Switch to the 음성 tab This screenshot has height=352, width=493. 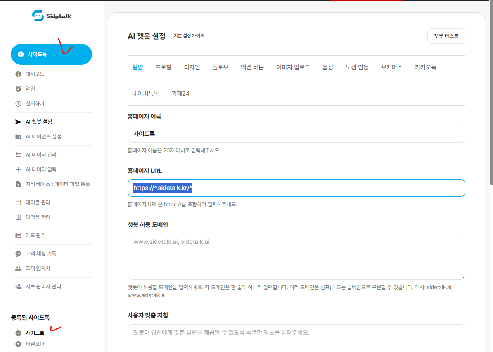(x=328, y=67)
